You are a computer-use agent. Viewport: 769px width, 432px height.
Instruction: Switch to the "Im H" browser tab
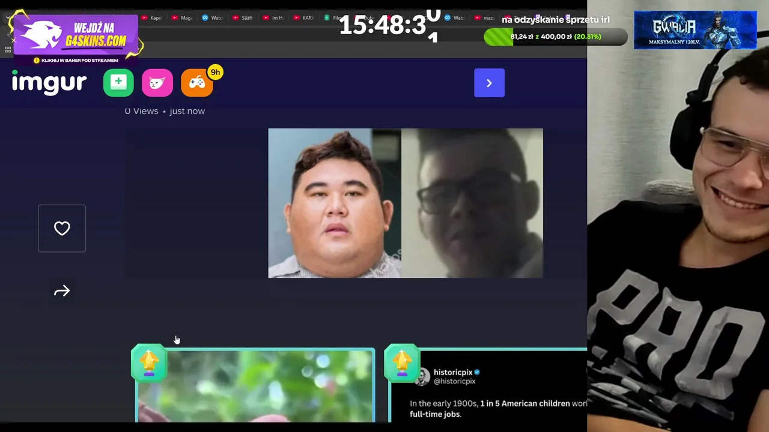[x=273, y=18]
